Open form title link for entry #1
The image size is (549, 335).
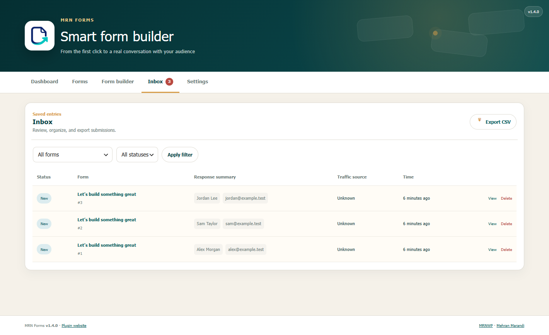[x=107, y=245]
